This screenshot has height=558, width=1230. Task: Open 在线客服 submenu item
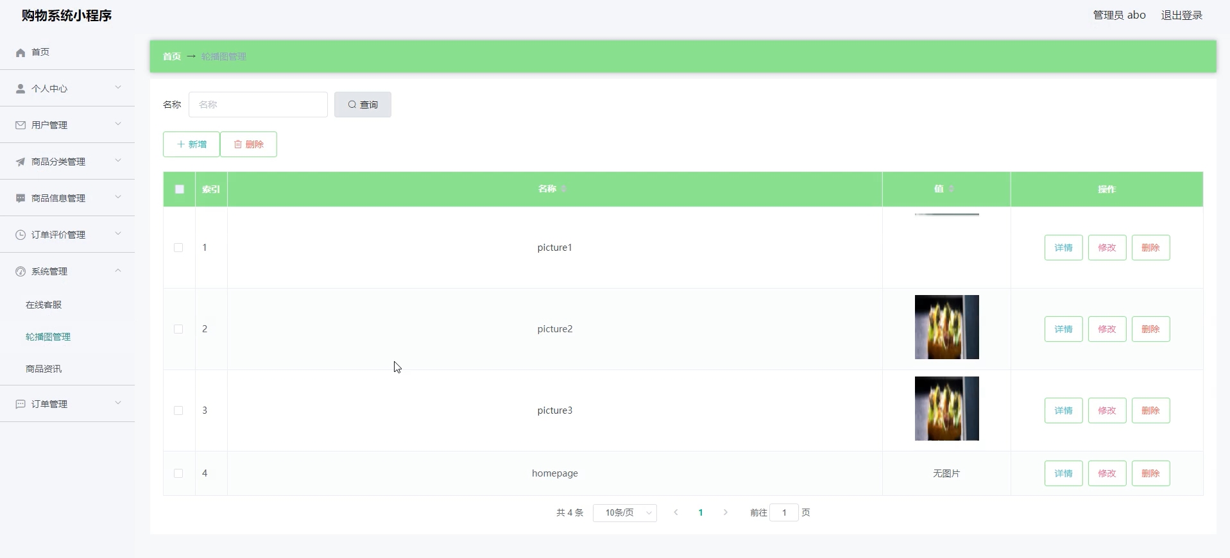pos(44,305)
